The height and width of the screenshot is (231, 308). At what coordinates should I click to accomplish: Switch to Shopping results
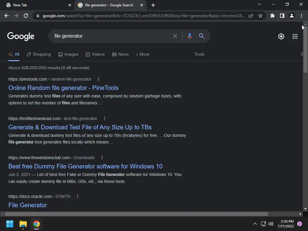pyautogui.click(x=39, y=54)
